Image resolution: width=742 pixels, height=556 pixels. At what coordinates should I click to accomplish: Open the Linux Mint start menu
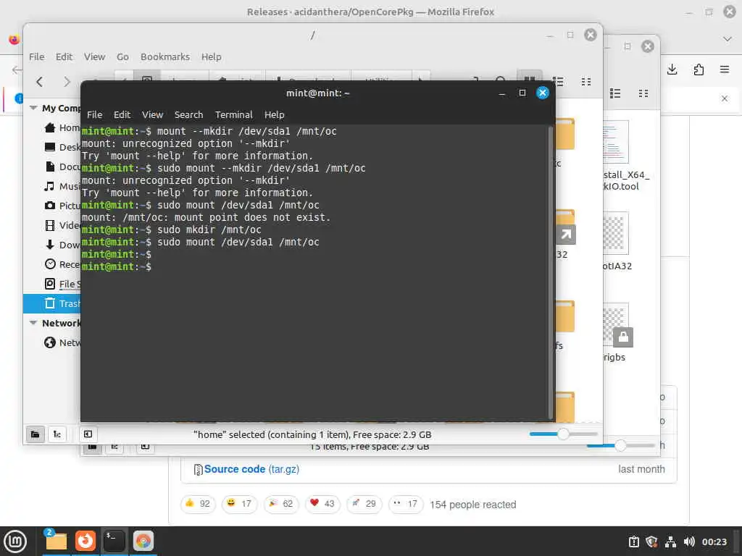[x=16, y=542]
